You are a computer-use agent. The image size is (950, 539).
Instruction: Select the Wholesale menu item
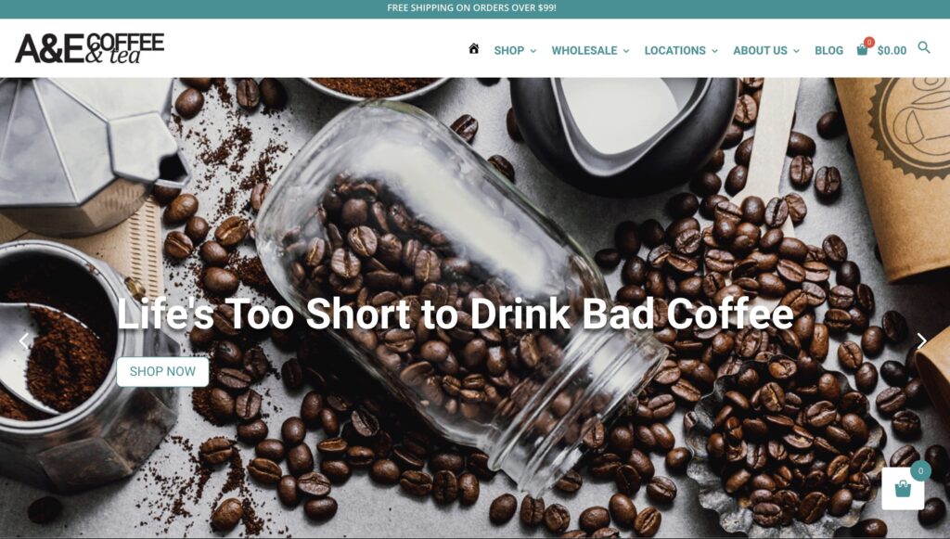[584, 51]
